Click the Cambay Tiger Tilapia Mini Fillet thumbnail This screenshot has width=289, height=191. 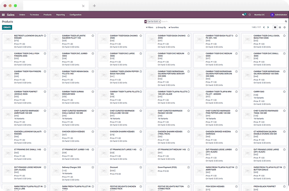tap(200, 95)
